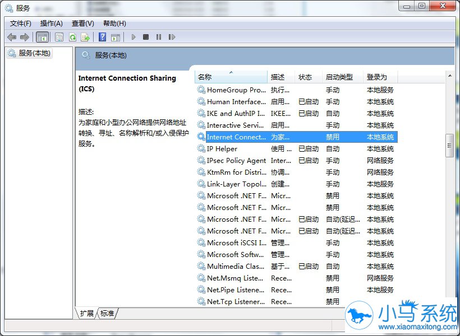Select the KtmRm for Distri... service name

[x=237, y=172]
